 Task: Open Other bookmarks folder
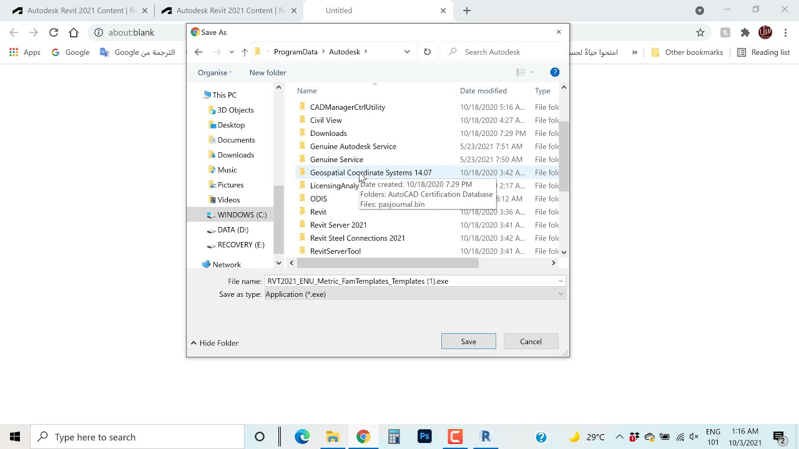(687, 52)
